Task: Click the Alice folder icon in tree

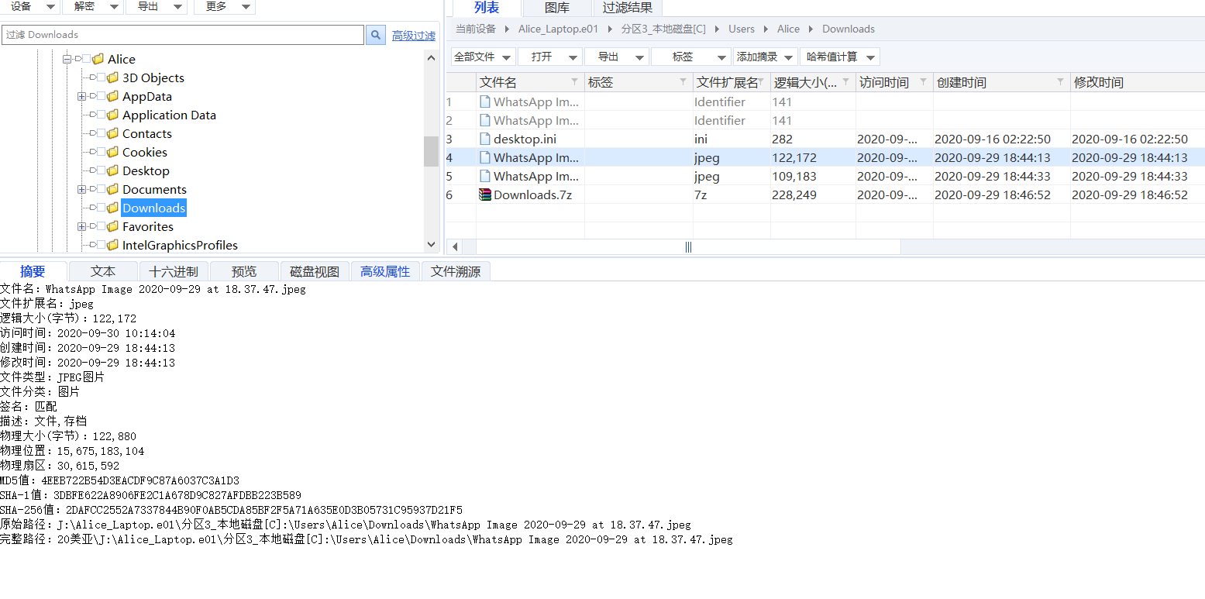Action: (x=98, y=59)
